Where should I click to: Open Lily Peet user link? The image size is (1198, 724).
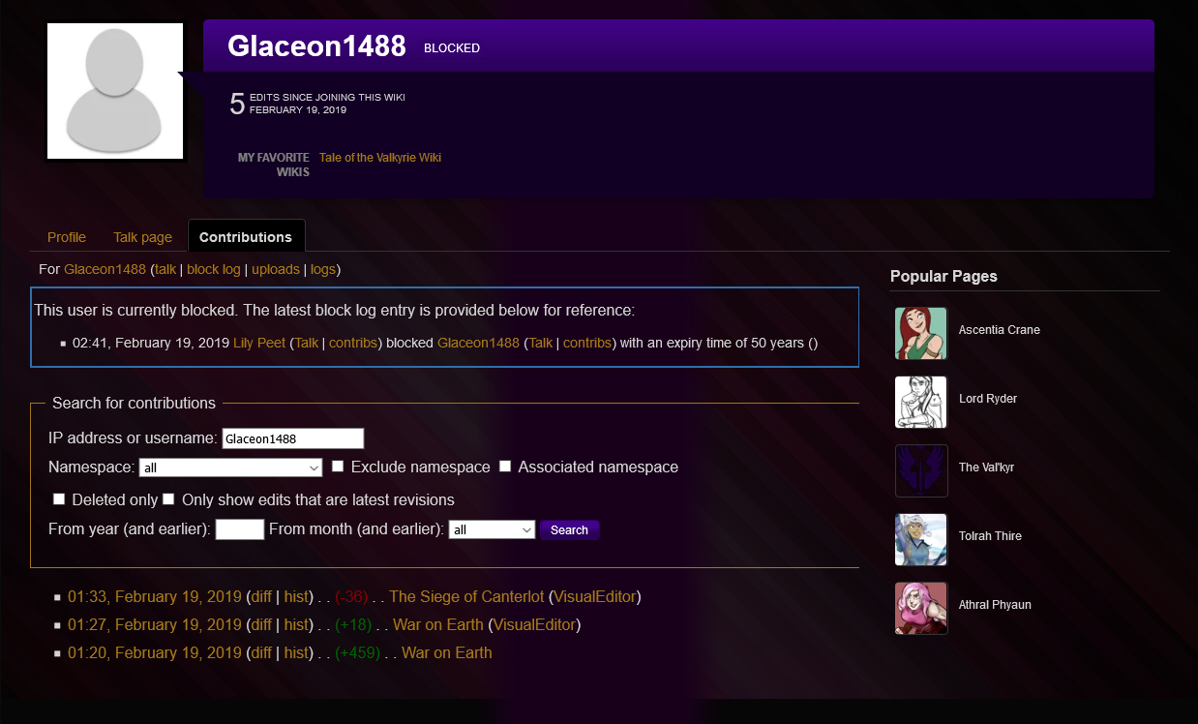[x=259, y=343]
